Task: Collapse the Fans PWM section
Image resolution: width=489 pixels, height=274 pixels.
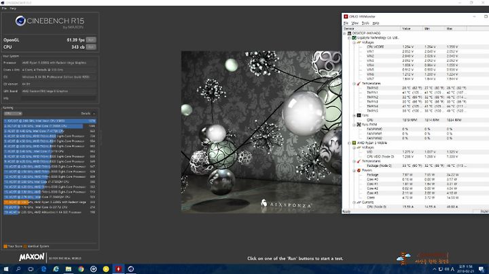Action: coord(354,125)
